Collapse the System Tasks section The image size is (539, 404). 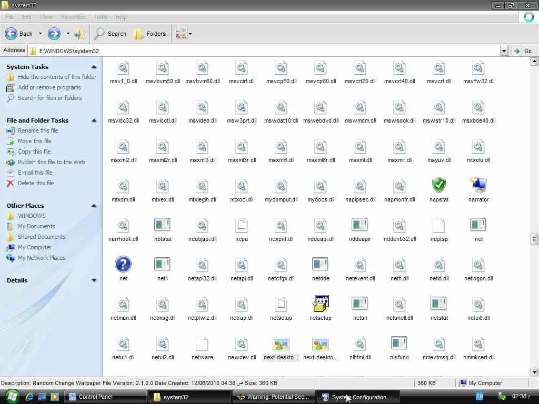(x=94, y=67)
